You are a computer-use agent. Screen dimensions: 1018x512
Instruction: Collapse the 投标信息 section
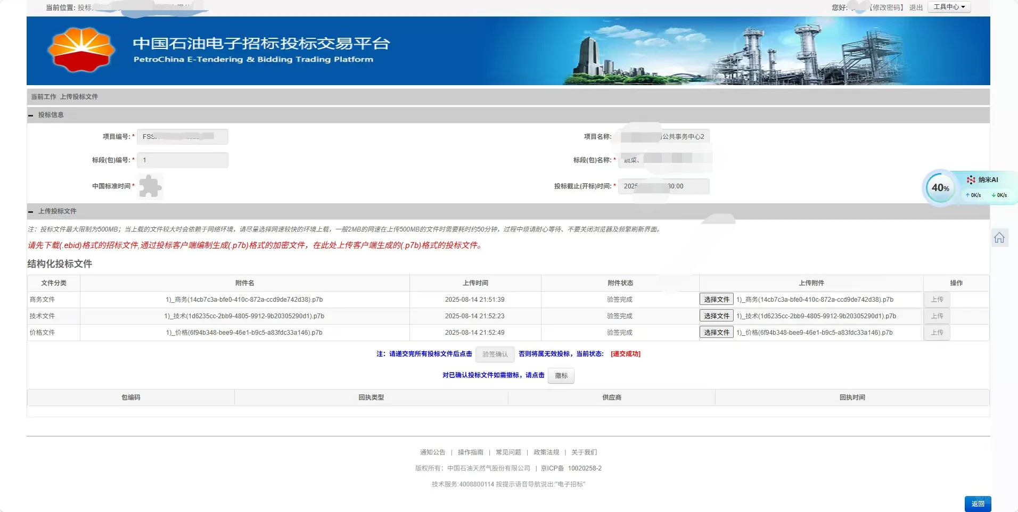point(31,115)
